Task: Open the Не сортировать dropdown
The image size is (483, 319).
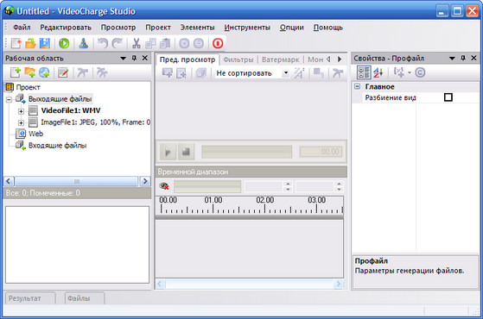Action: coord(286,73)
